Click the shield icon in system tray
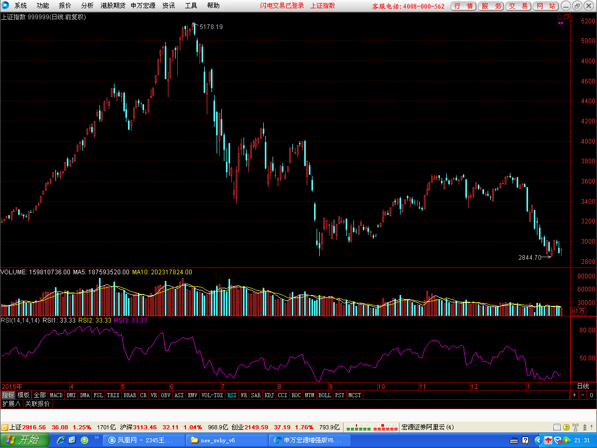Screen dimensions: 597x448 point(558,440)
